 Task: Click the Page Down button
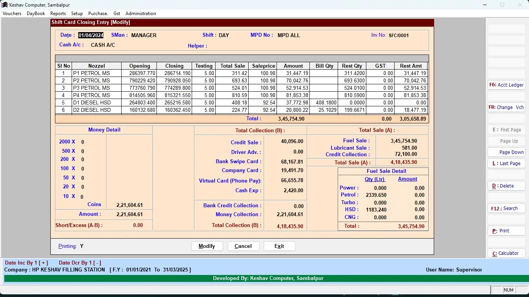tap(507, 152)
